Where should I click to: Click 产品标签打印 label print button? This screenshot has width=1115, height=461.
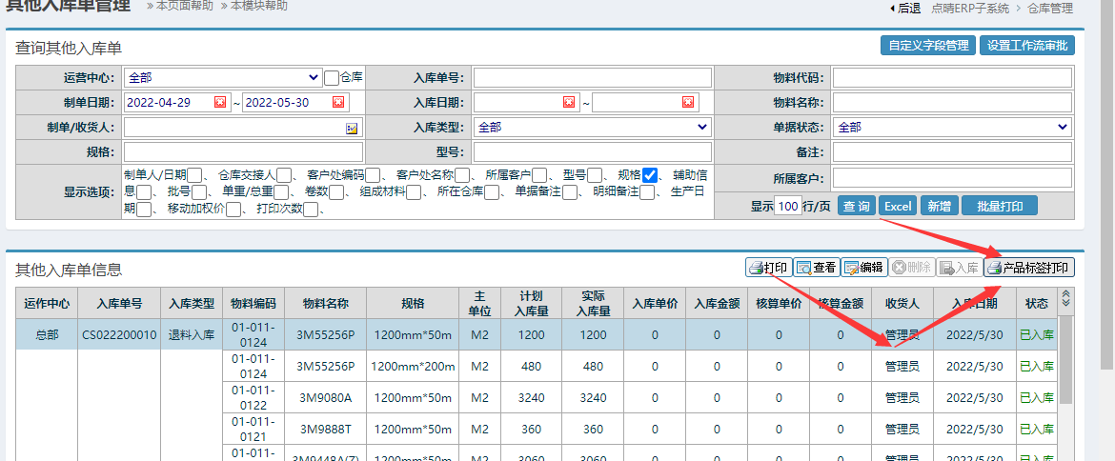[x=1029, y=268]
